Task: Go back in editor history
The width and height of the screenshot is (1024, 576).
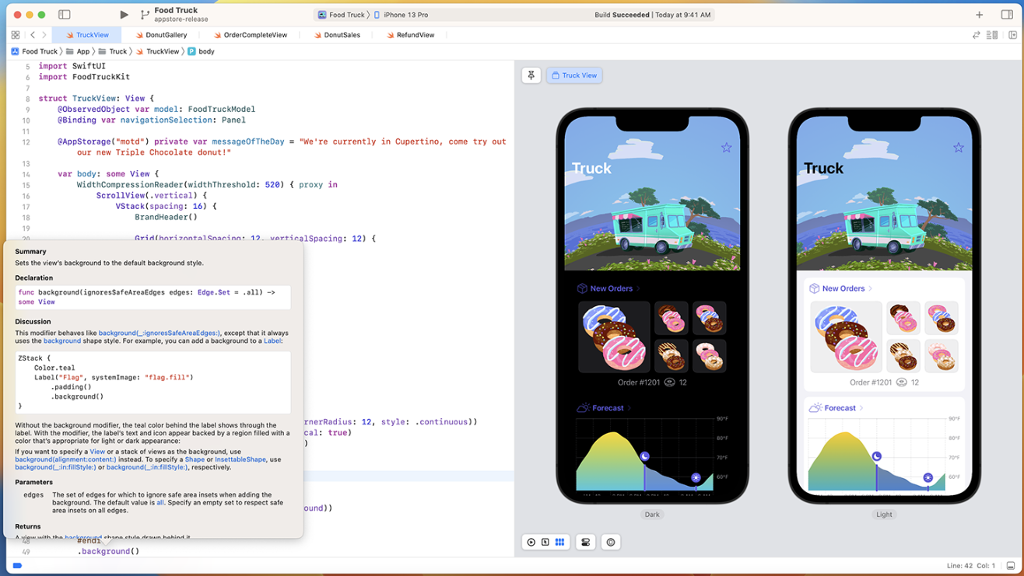Action: [33, 35]
